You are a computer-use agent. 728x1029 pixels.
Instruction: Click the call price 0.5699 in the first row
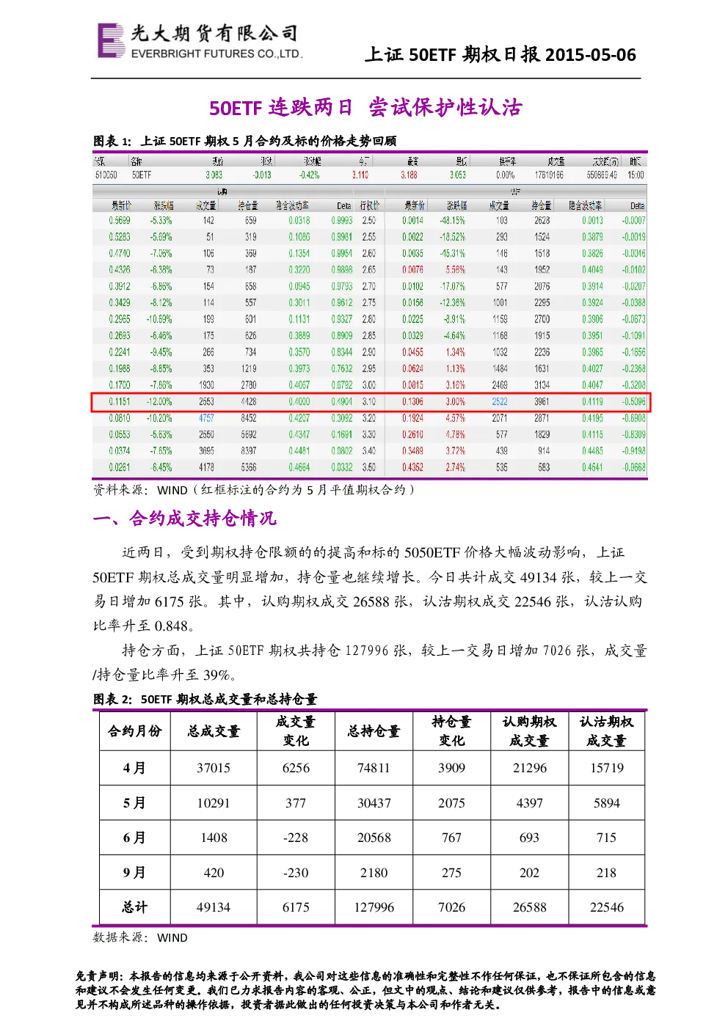(x=120, y=221)
